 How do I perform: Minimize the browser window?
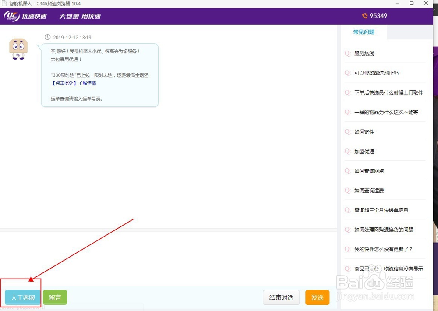coord(397,4)
